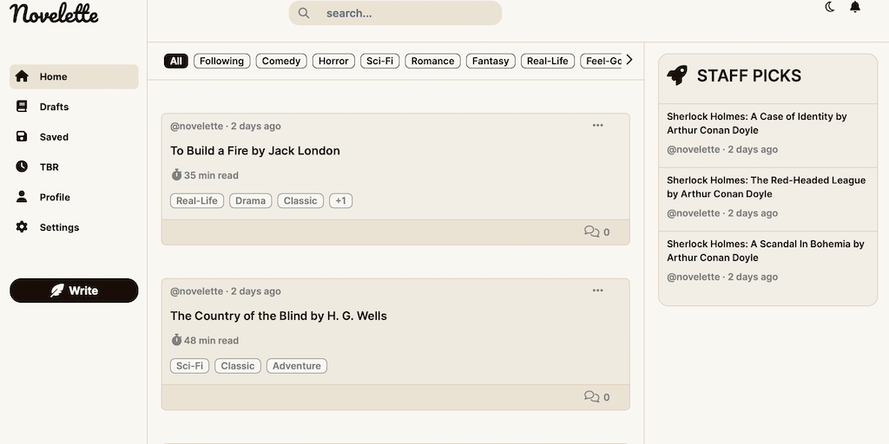Open comments on To Build a Fire
Viewport: 889px width, 444px height.
coord(596,232)
